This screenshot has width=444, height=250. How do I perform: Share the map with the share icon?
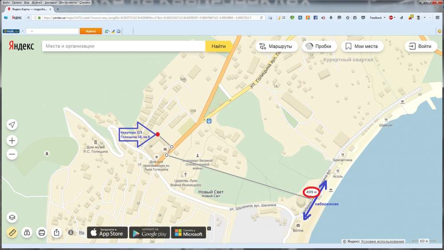57,233
